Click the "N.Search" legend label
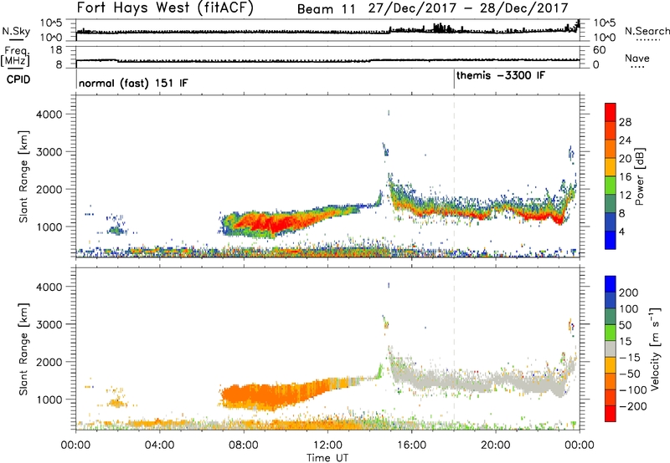 pos(647,31)
